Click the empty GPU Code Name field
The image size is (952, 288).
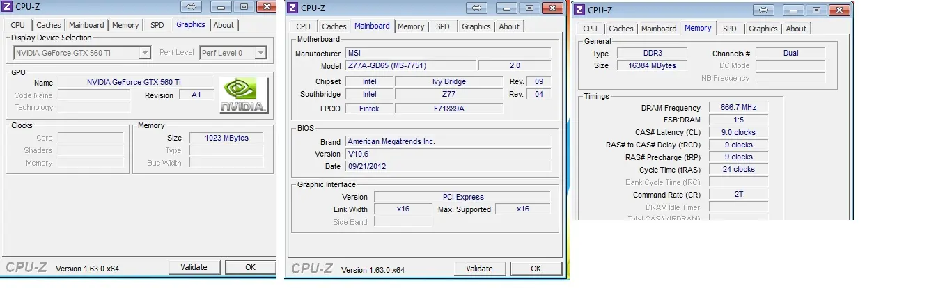click(94, 95)
